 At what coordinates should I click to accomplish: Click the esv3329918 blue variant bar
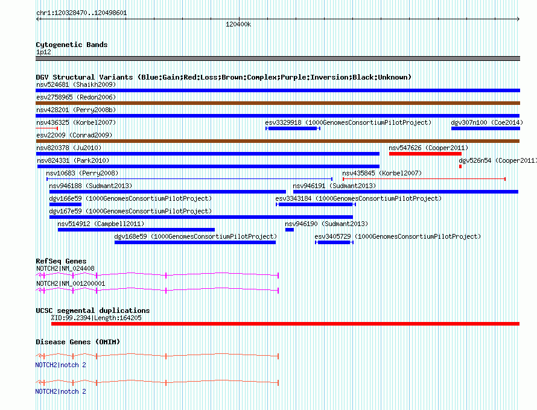[293, 128]
